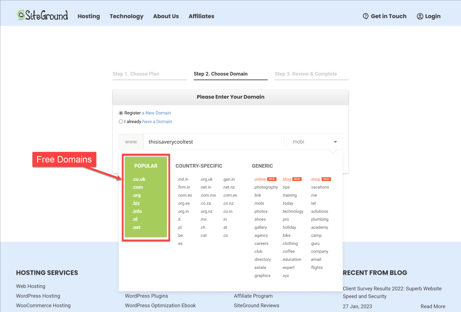
Task: Pick the .shop generic extension
Action: [315, 179]
